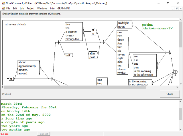Expand the Windows menu
Image resolution: width=183 pixels, height=136 pixels.
tap(42, 9)
